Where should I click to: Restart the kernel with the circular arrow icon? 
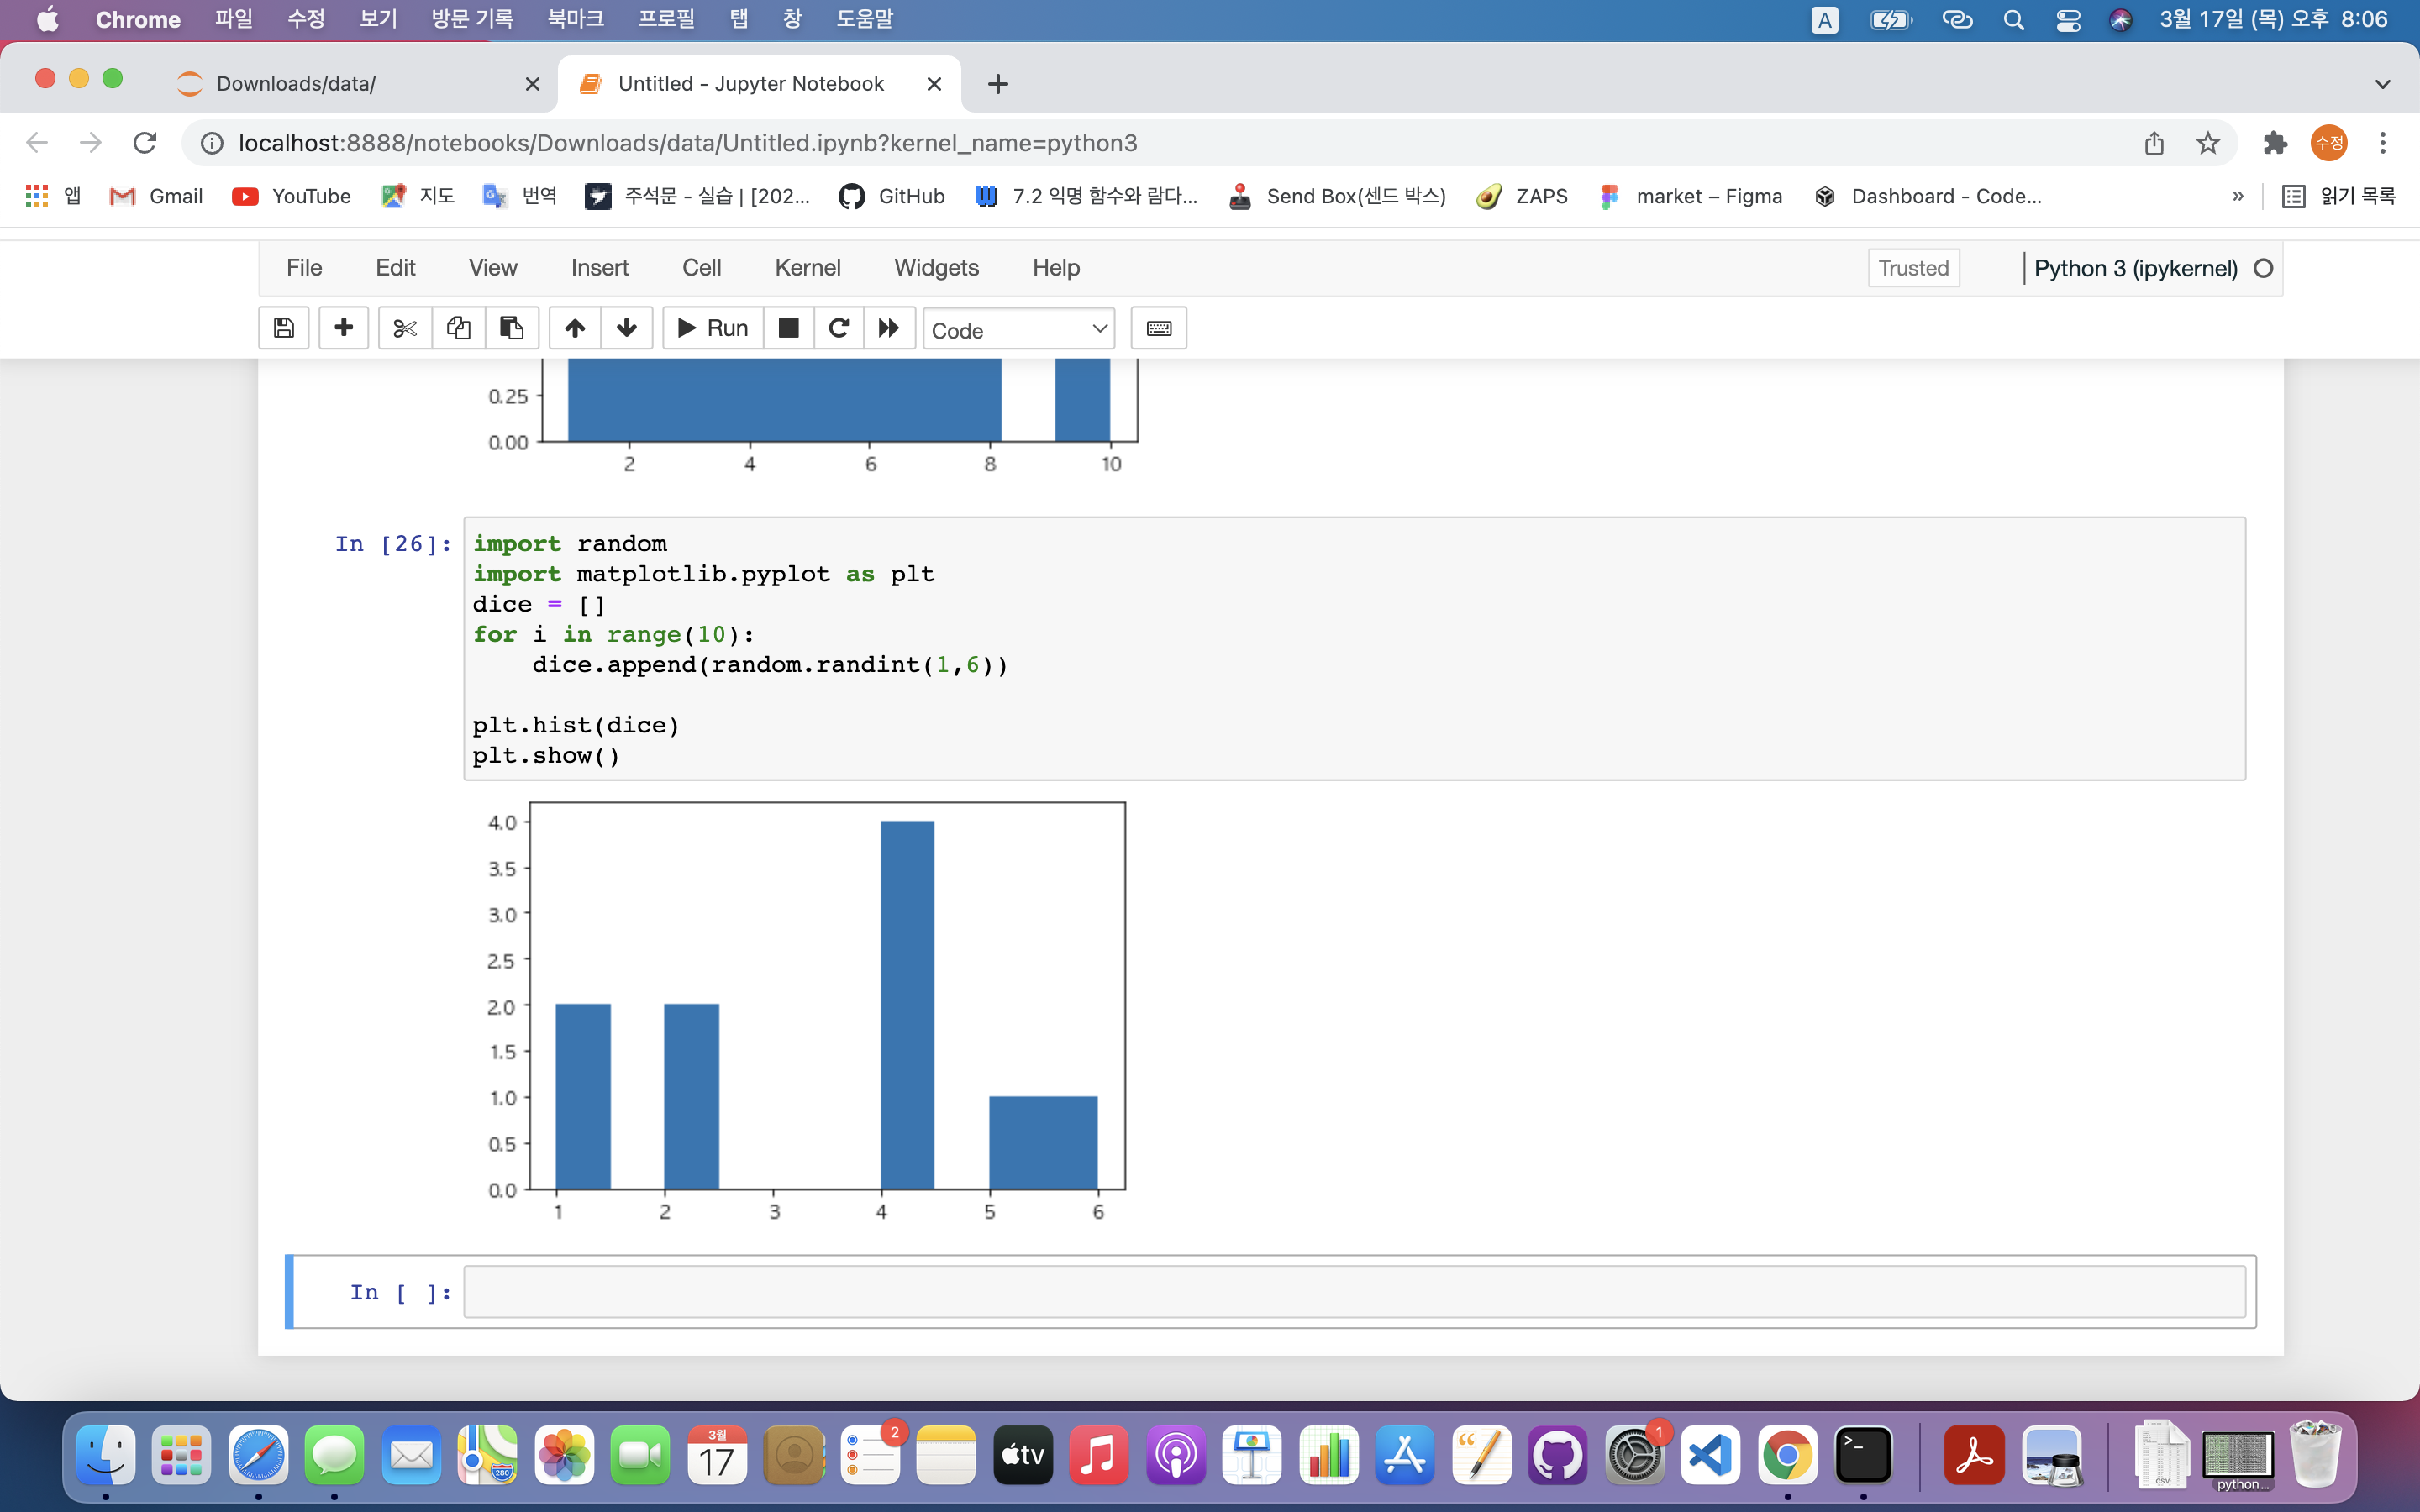pyautogui.click(x=839, y=328)
